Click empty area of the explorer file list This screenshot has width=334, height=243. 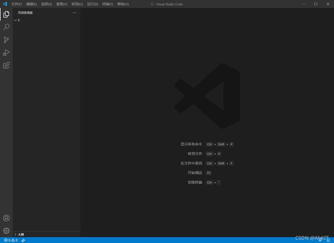coord(46,125)
